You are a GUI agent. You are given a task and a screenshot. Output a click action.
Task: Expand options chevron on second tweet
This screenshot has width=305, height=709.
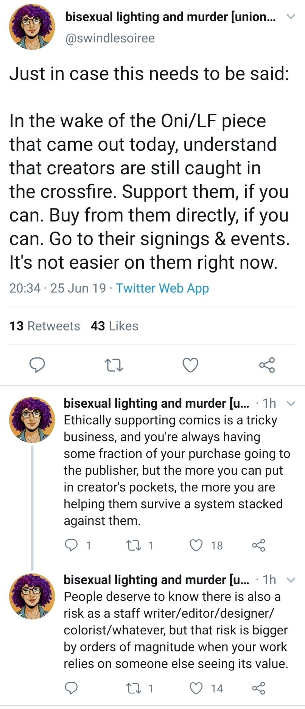tap(290, 404)
